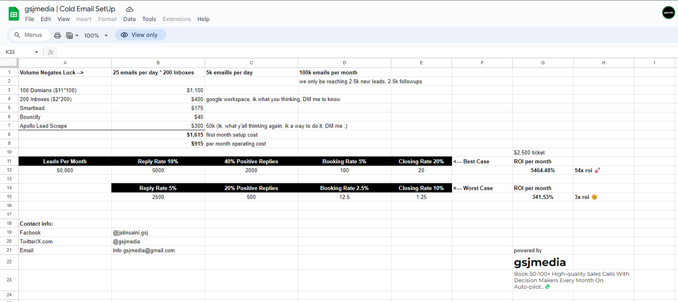Select cell '25 emails per day * 200 Inboxes'

158,72
